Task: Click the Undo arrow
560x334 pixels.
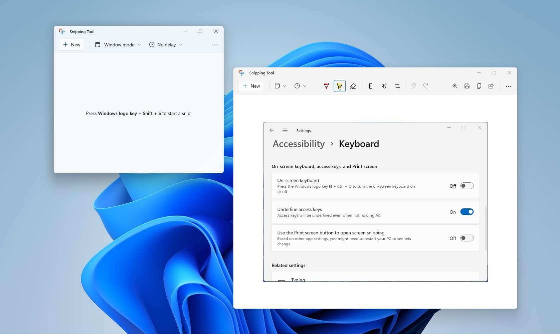Action: 413,86
